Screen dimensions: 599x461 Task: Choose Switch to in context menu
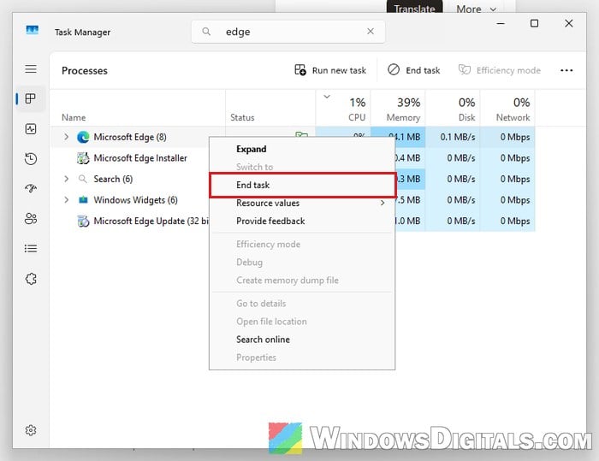302,167
